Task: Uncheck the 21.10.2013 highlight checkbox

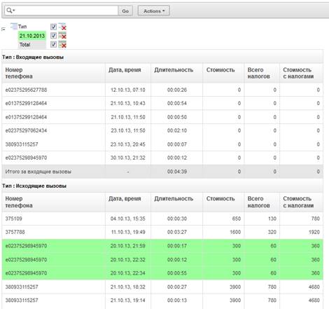Action: (x=53, y=36)
